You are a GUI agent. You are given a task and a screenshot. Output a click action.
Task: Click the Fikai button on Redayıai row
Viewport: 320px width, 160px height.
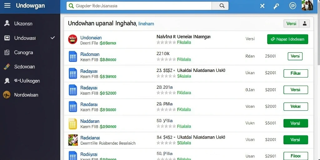[x=296, y=73]
